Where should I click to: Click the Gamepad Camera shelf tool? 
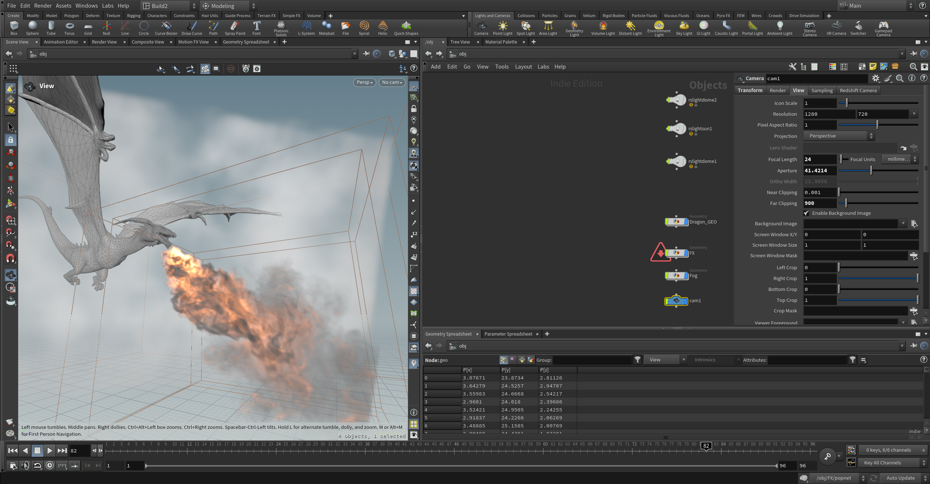(x=883, y=28)
